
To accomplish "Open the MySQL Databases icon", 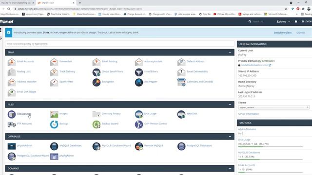I will [x=54, y=146].
